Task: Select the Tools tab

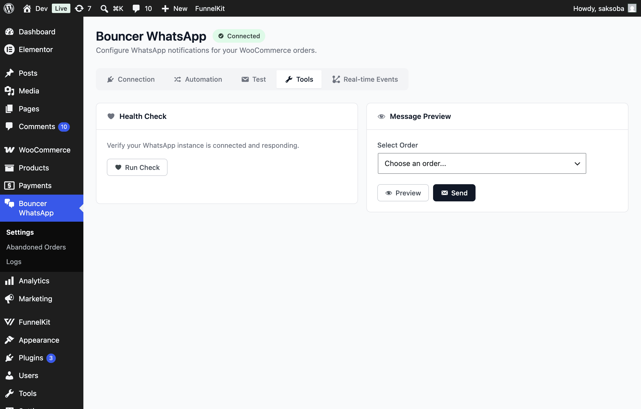Action: (x=299, y=79)
